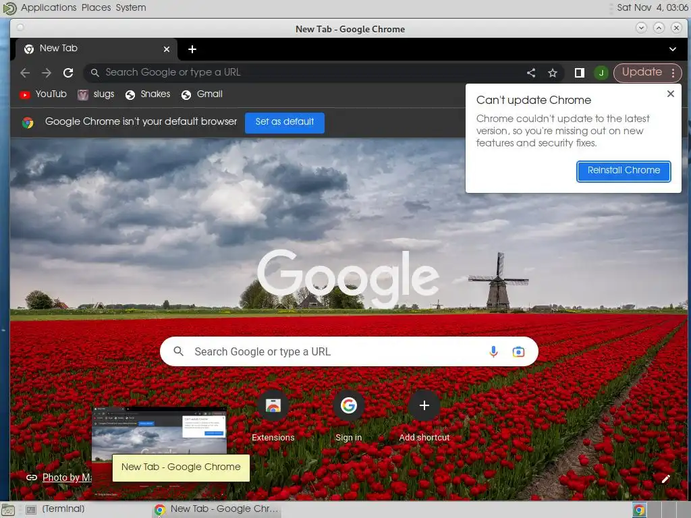Image resolution: width=691 pixels, height=518 pixels.
Task: Open YouTub bookmark
Action: [x=43, y=94]
